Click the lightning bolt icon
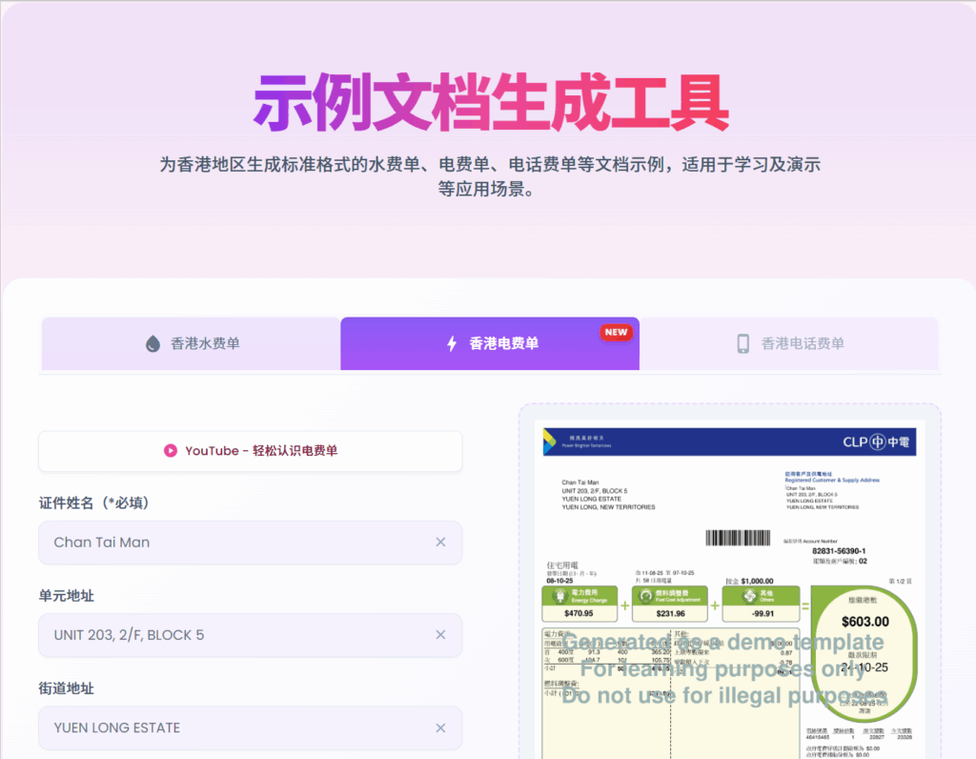 point(452,343)
